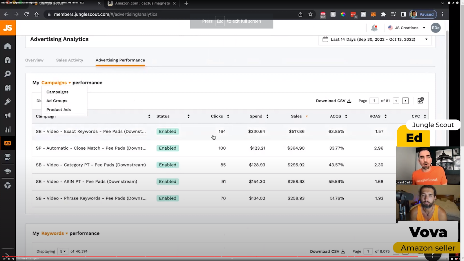Open the graduation cap academy icon

pyautogui.click(x=8, y=171)
